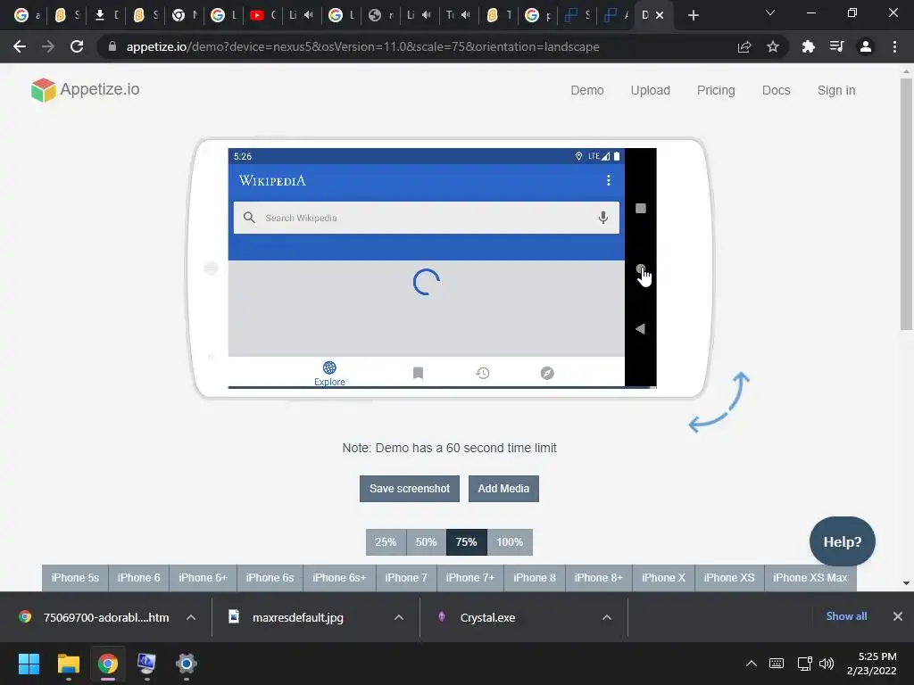Bookmark this page with the star

point(773,46)
